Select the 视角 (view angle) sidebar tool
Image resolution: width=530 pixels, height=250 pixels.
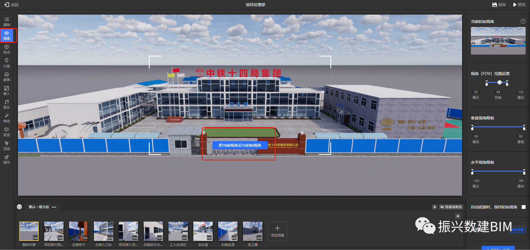point(7,36)
